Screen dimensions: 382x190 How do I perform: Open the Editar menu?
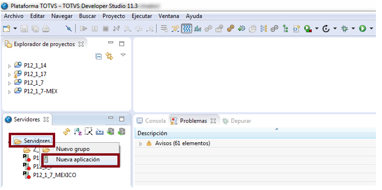(37, 16)
